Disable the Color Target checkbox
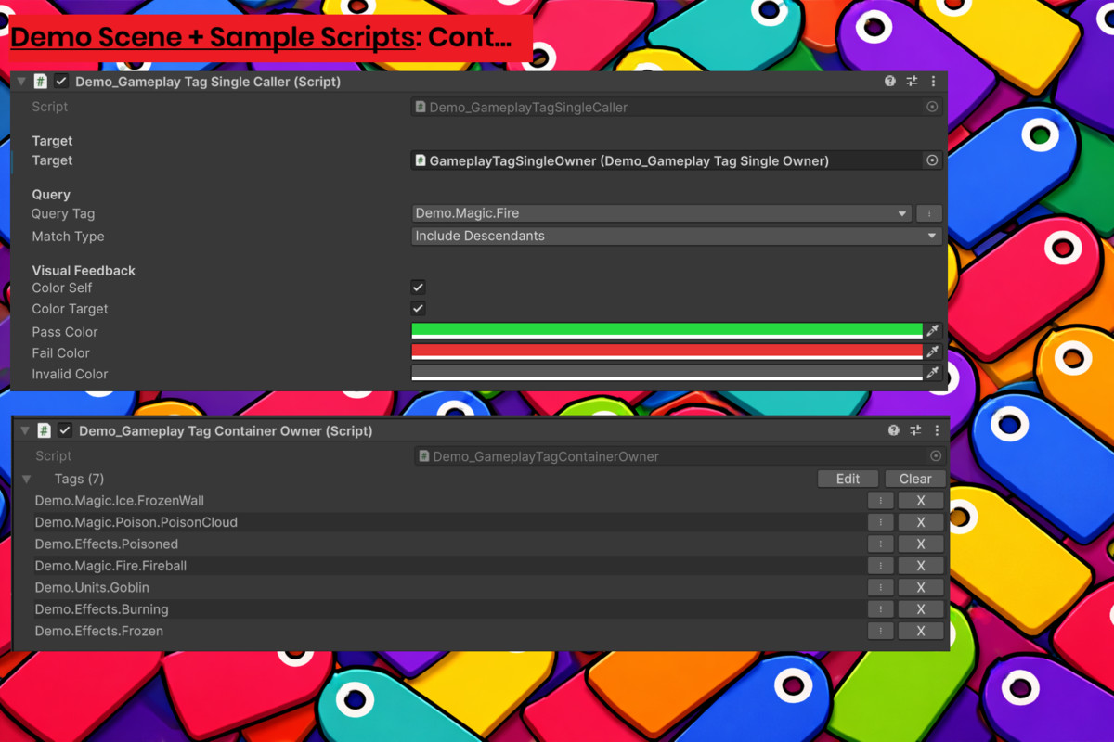 click(419, 309)
